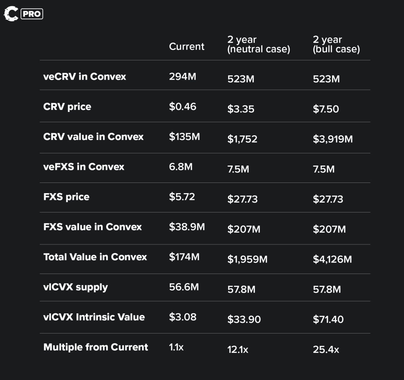Select the 2 year bull case header
404x380 pixels.
point(336,45)
